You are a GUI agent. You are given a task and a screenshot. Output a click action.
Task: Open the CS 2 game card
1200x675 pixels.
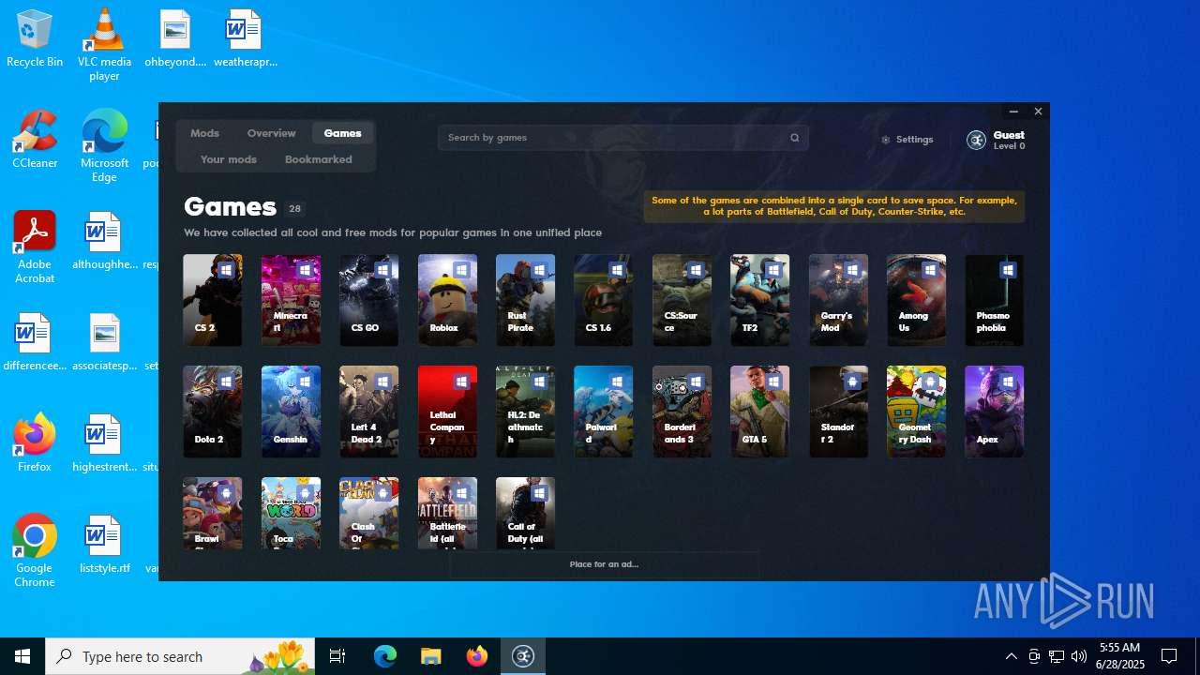click(x=213, y=300)
